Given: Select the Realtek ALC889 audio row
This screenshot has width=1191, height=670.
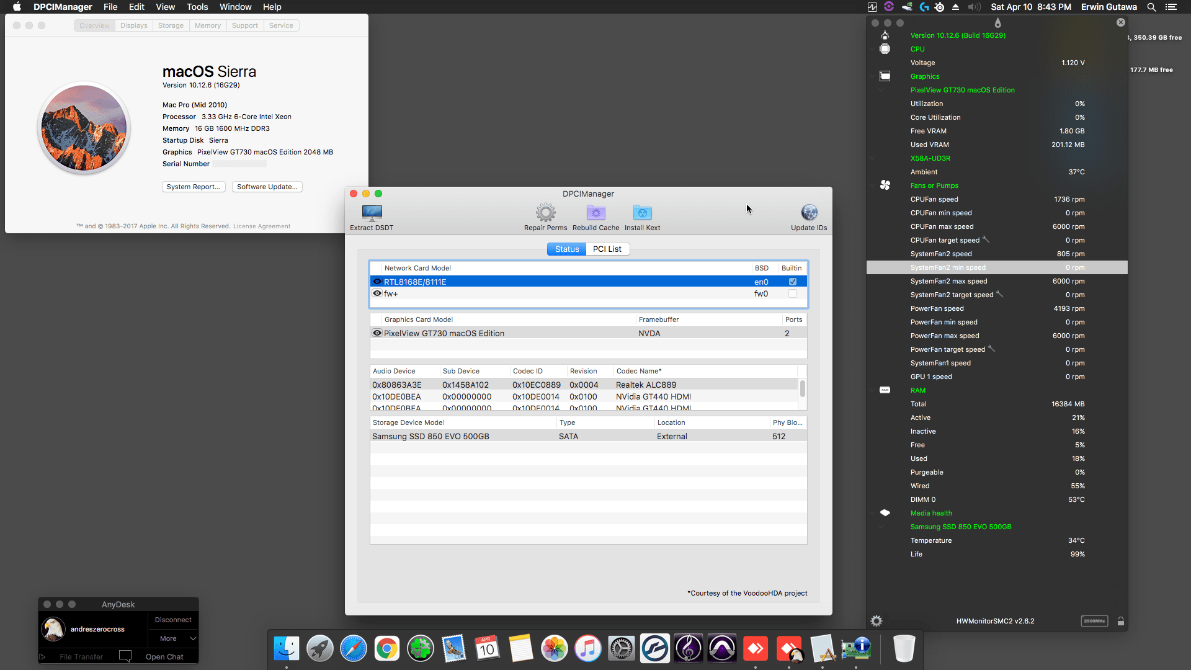Looking at the screenshot, I should (x=584, y=385).
